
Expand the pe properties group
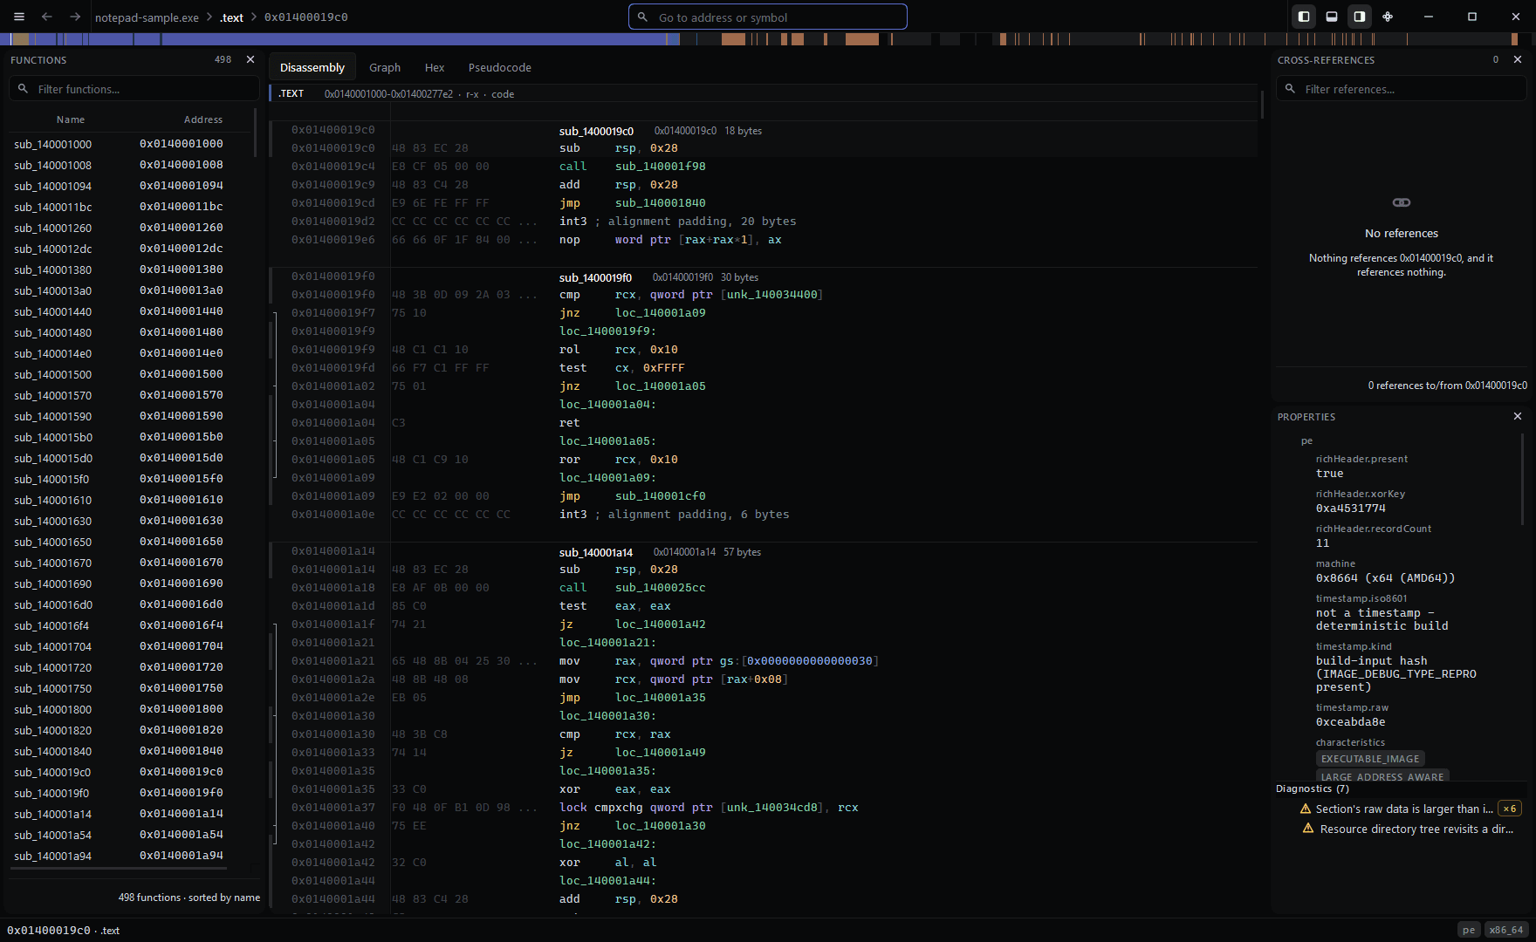pos(1306,440)
